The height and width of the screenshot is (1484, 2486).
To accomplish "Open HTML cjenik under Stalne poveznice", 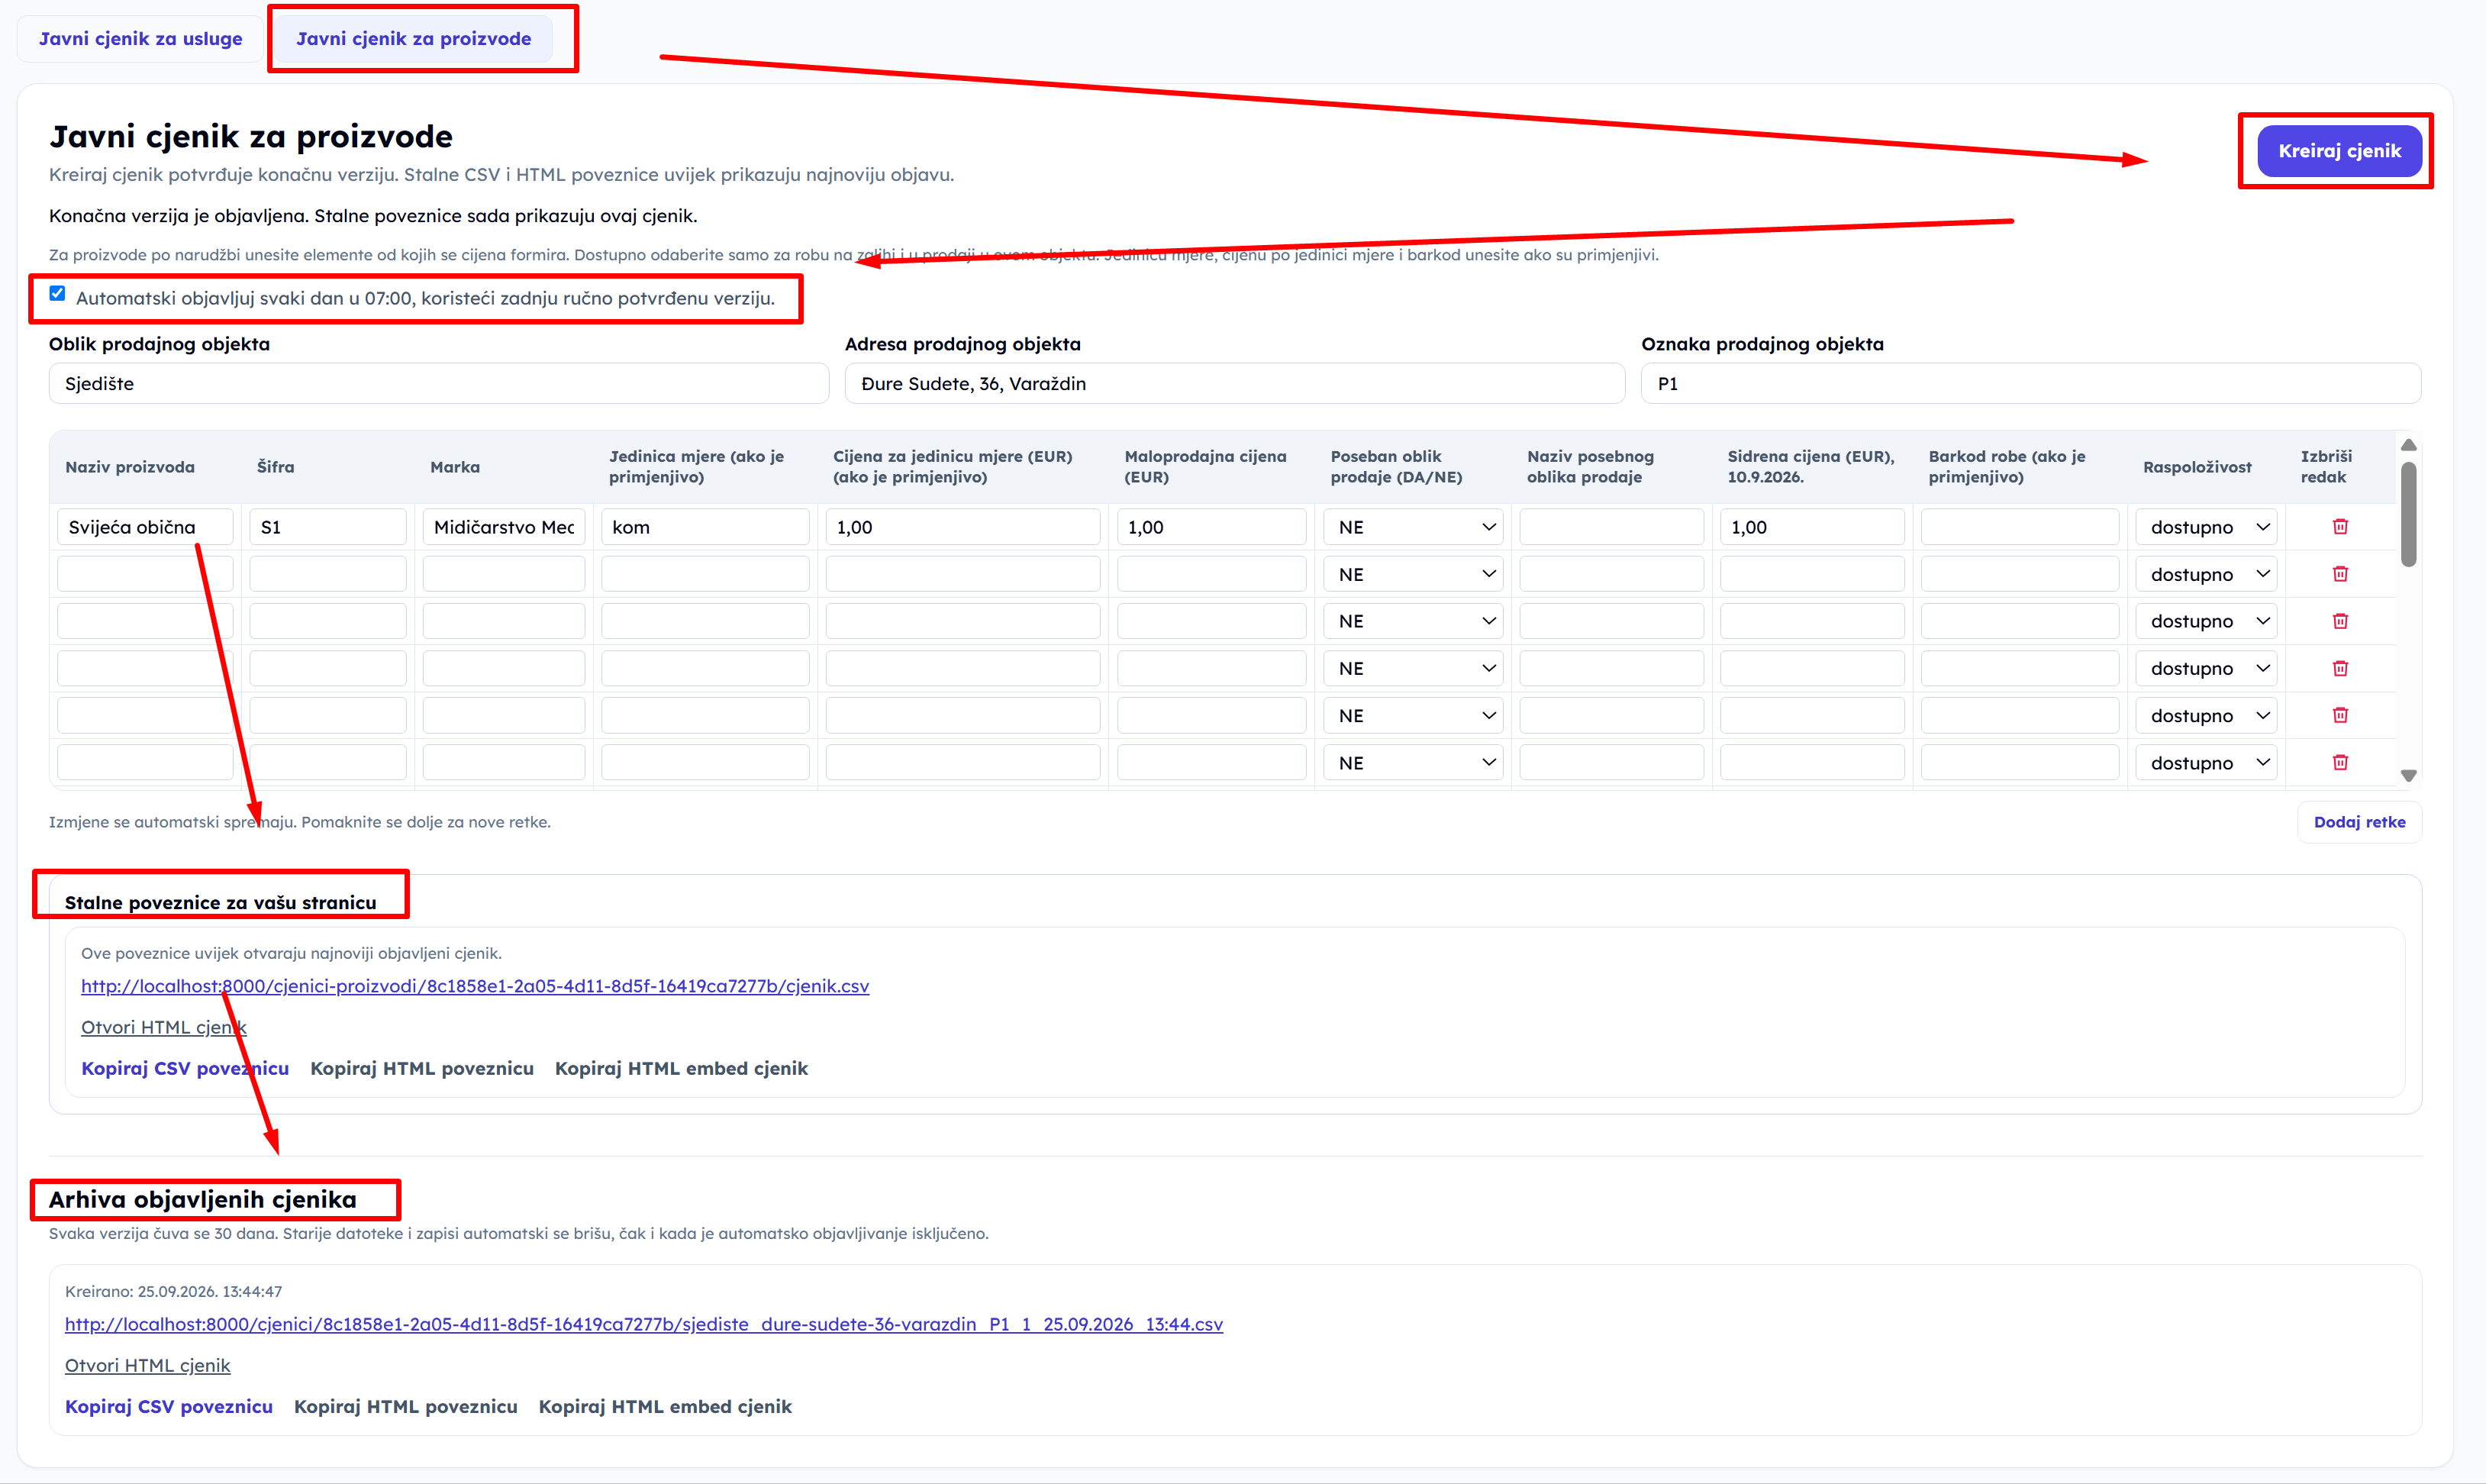I will click(164, 1027).
